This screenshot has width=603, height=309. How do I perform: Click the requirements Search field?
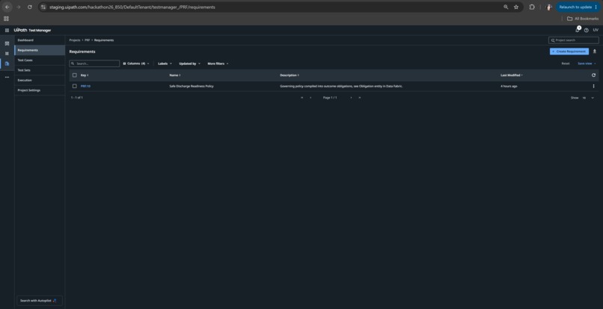[x=94, y=63]
